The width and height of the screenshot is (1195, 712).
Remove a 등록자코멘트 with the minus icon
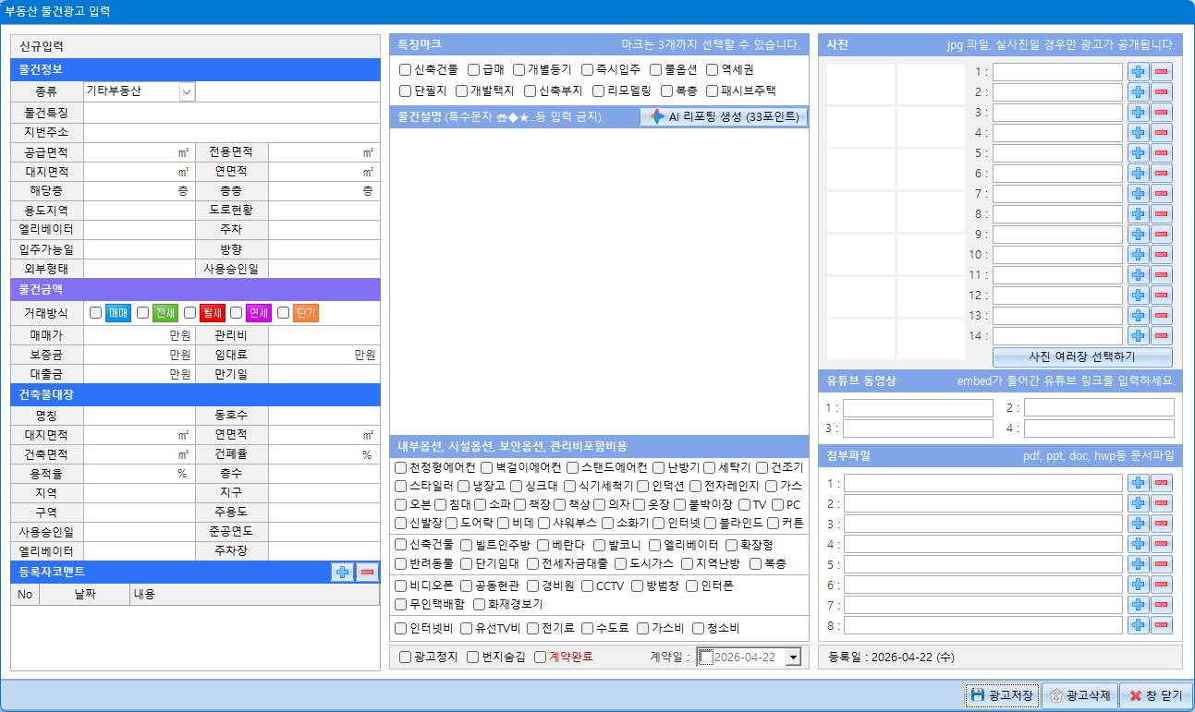[368, 573]
